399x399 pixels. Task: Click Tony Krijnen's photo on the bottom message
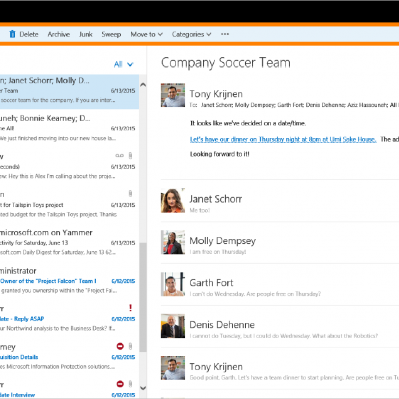pos(173,368)
